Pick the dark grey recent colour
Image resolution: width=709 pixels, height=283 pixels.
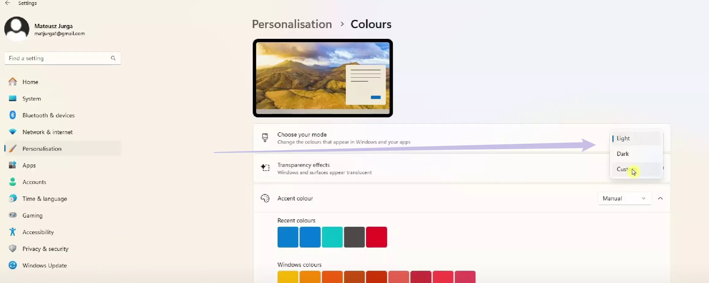354,237
